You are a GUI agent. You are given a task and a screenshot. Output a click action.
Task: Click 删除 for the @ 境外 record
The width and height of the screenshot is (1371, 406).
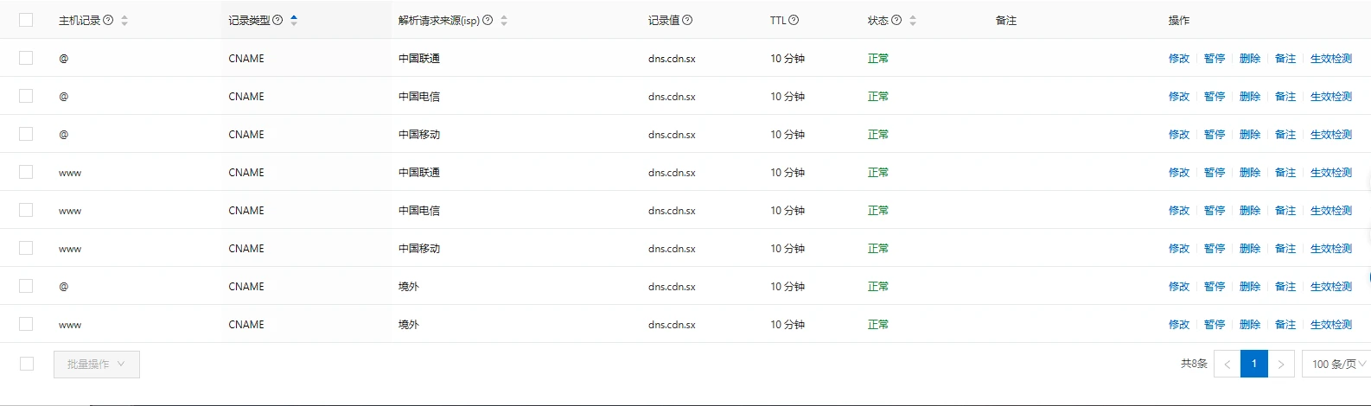[1250, 286]
